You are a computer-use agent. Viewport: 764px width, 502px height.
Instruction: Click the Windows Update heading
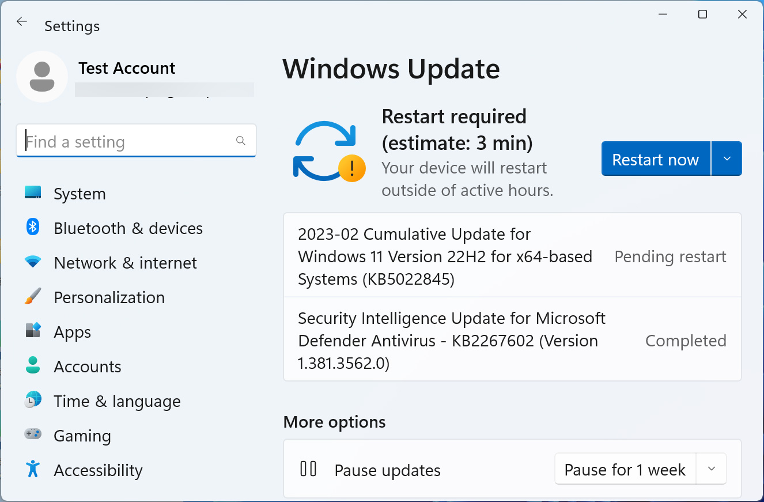pos(391,69)
